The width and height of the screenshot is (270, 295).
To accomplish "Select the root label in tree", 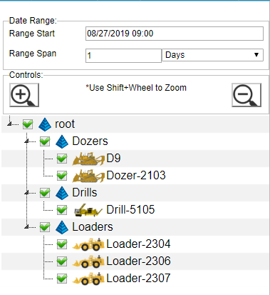I will tap(65, 124).
